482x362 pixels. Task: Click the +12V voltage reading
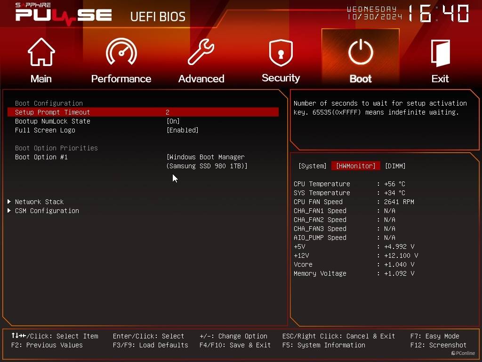[356, 255]
